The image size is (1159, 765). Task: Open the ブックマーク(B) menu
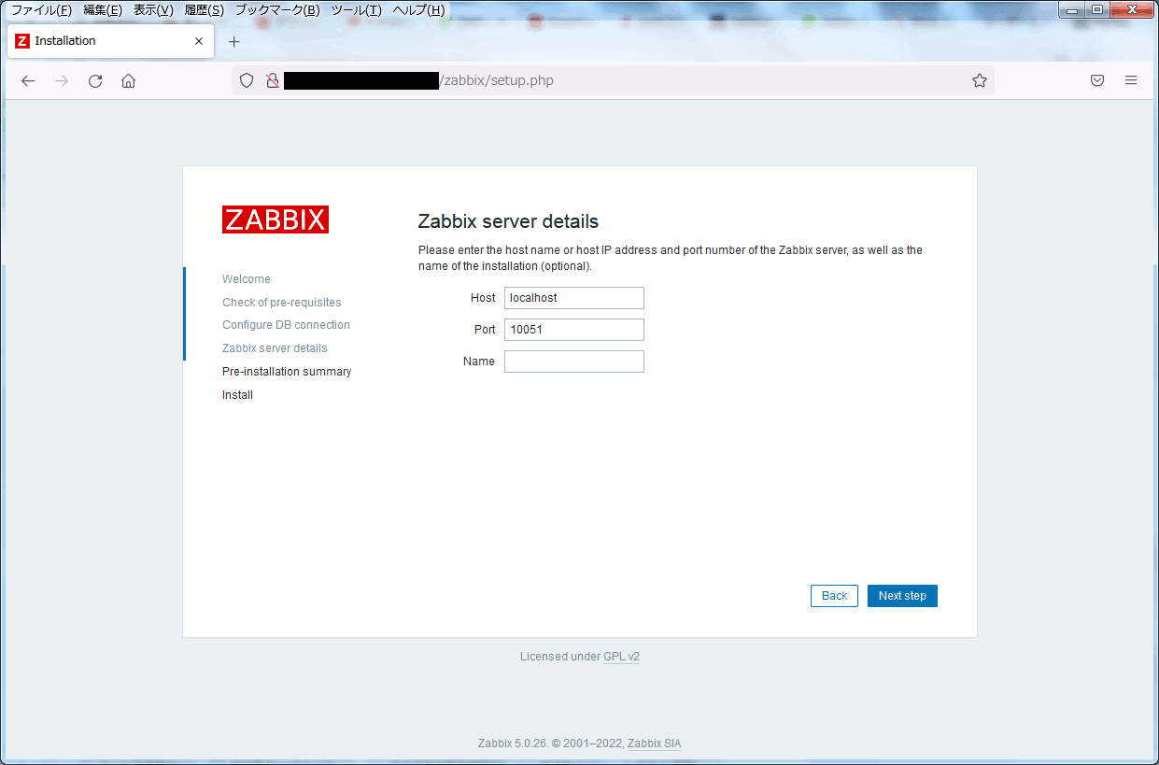click(x=276, y=10)
